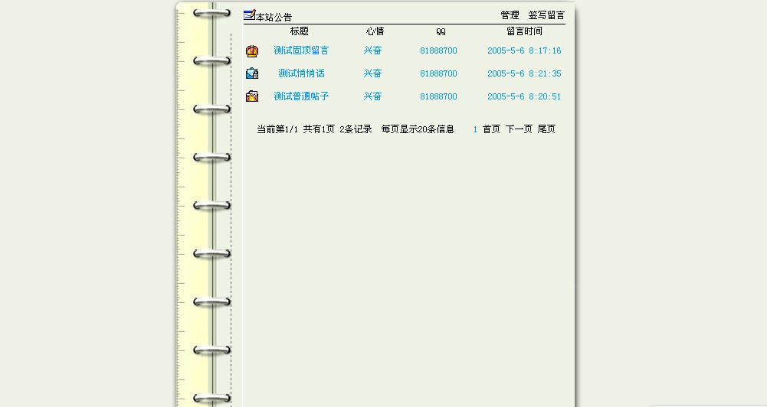Image resolution: width=767 pixels, height=407 pixels.
Task: Click QQ 81888700 in 测试普通帖子 row
Action: 439,96
